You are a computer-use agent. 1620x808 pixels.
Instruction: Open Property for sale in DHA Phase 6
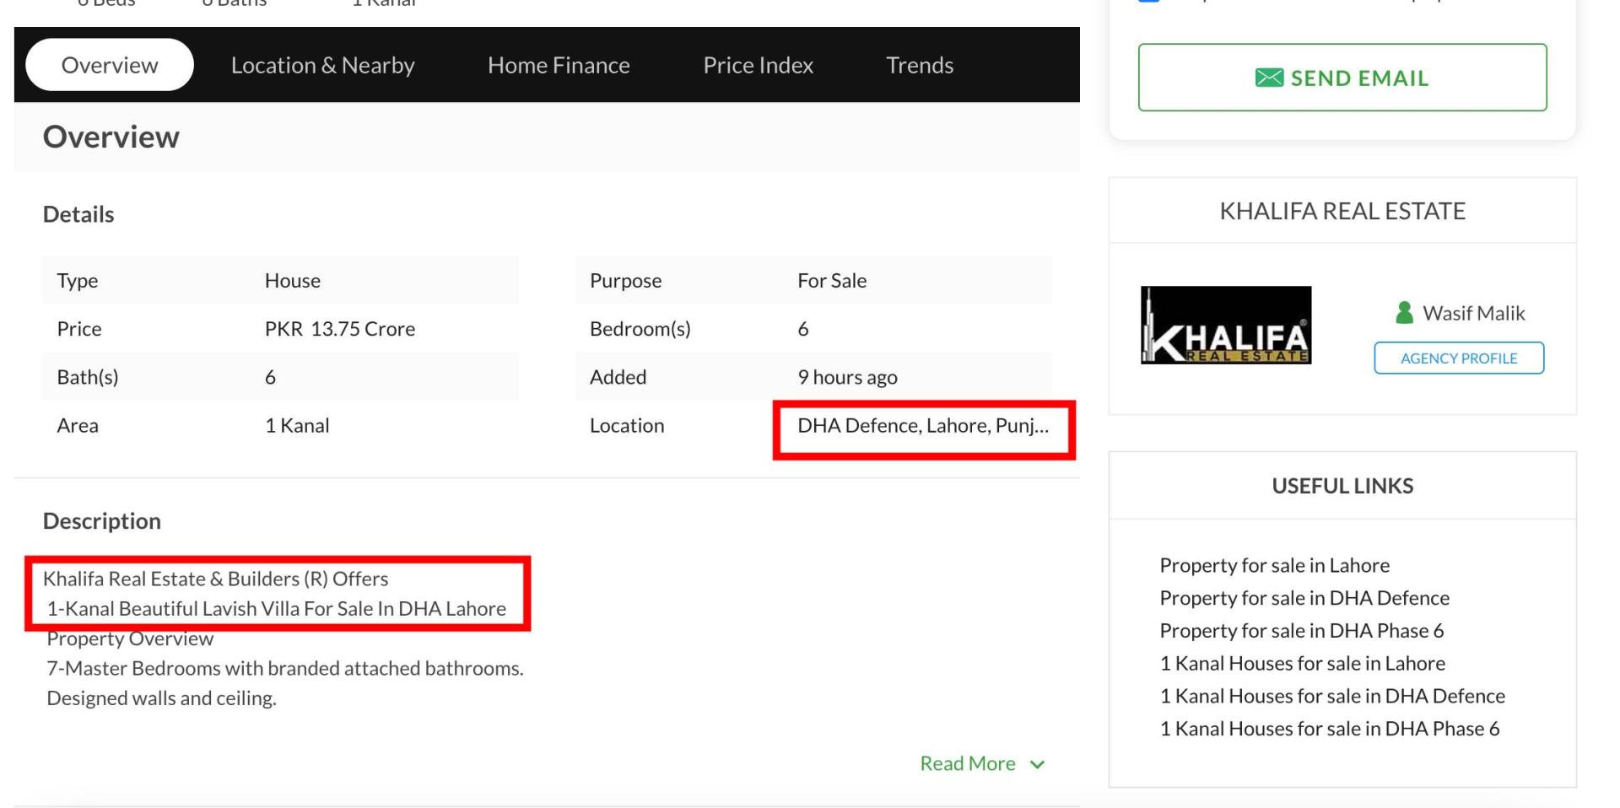click(x=1302, y=631)
